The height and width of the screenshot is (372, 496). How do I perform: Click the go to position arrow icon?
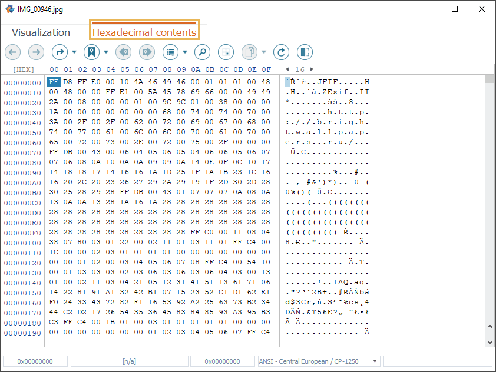point(60,52)
